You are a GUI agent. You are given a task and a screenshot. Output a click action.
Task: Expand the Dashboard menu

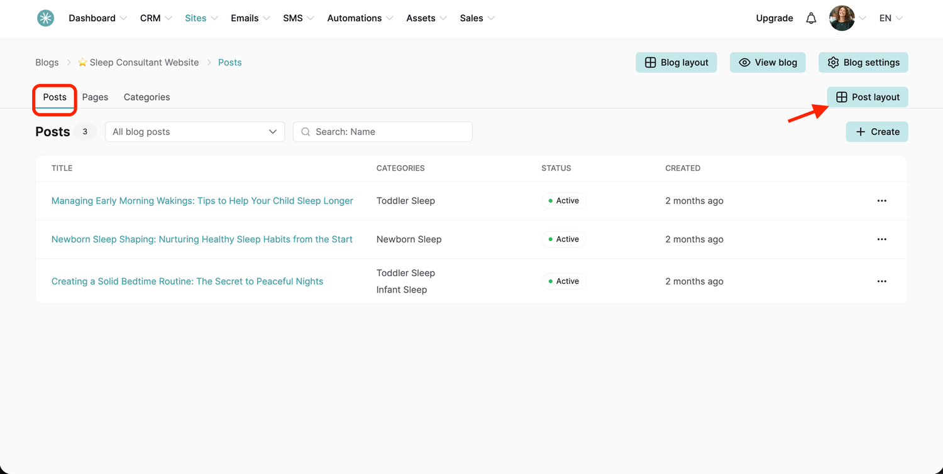(98, 18)
